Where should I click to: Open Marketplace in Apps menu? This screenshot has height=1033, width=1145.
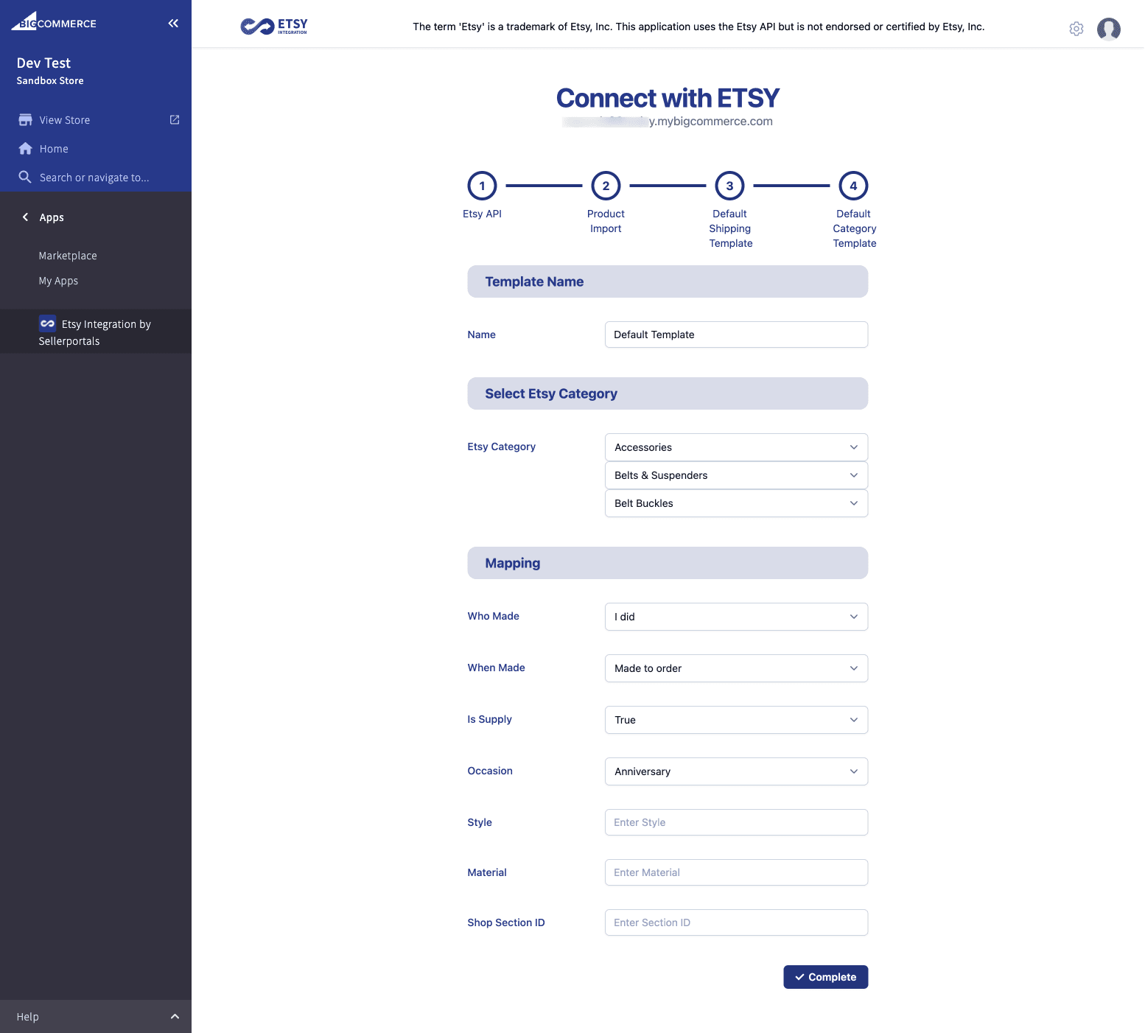[68, 256]
